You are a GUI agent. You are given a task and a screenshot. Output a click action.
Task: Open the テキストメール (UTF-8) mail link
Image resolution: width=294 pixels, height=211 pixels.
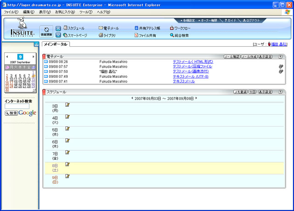pyautogui.click(x=190, y=76)
